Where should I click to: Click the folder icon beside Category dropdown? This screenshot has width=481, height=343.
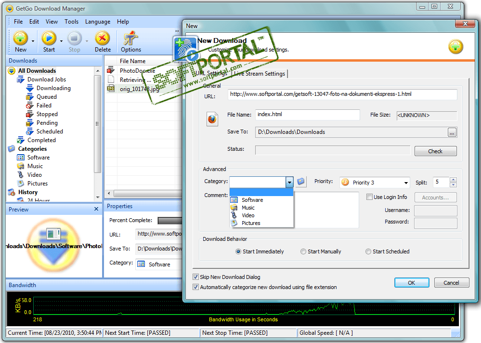pyautogui.click(x=301, y=182)
